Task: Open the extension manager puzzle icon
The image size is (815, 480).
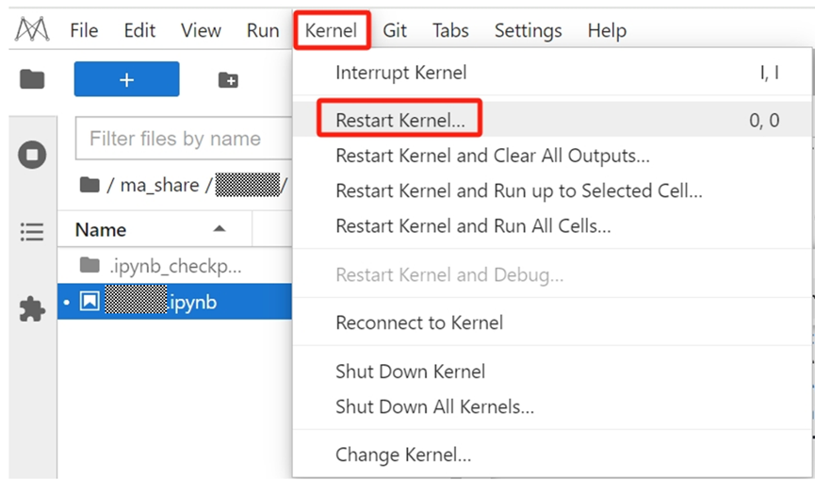Action: 32,308
